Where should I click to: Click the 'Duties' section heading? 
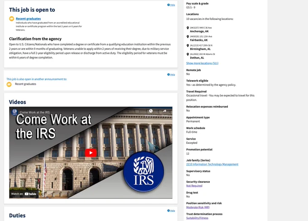tap(17, 216)
